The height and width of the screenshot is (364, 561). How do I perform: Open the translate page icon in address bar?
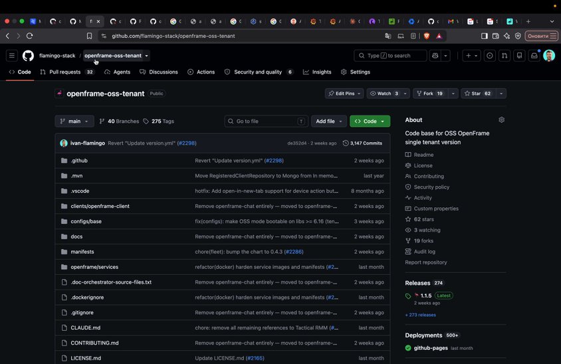coord(388,36)
